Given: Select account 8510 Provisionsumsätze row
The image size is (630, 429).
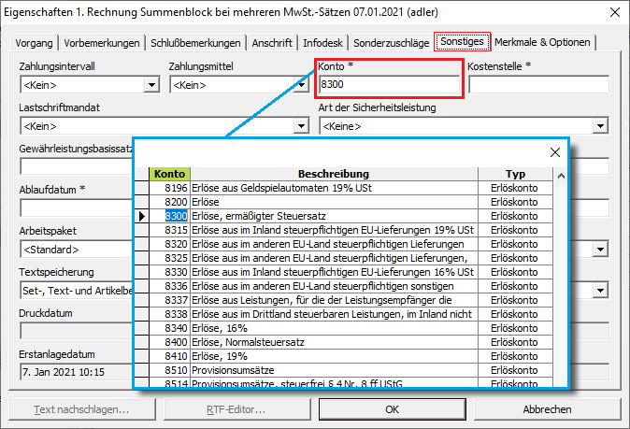Looking at the screenshot, I should tap(333, 370).
